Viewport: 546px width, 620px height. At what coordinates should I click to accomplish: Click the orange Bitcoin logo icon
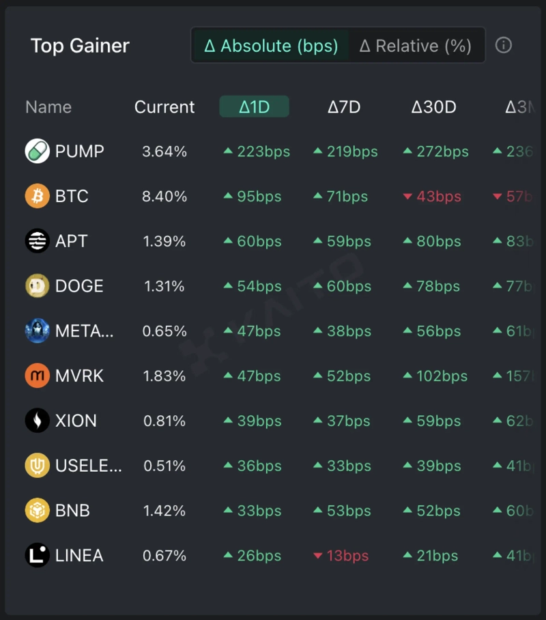(38, 196)
